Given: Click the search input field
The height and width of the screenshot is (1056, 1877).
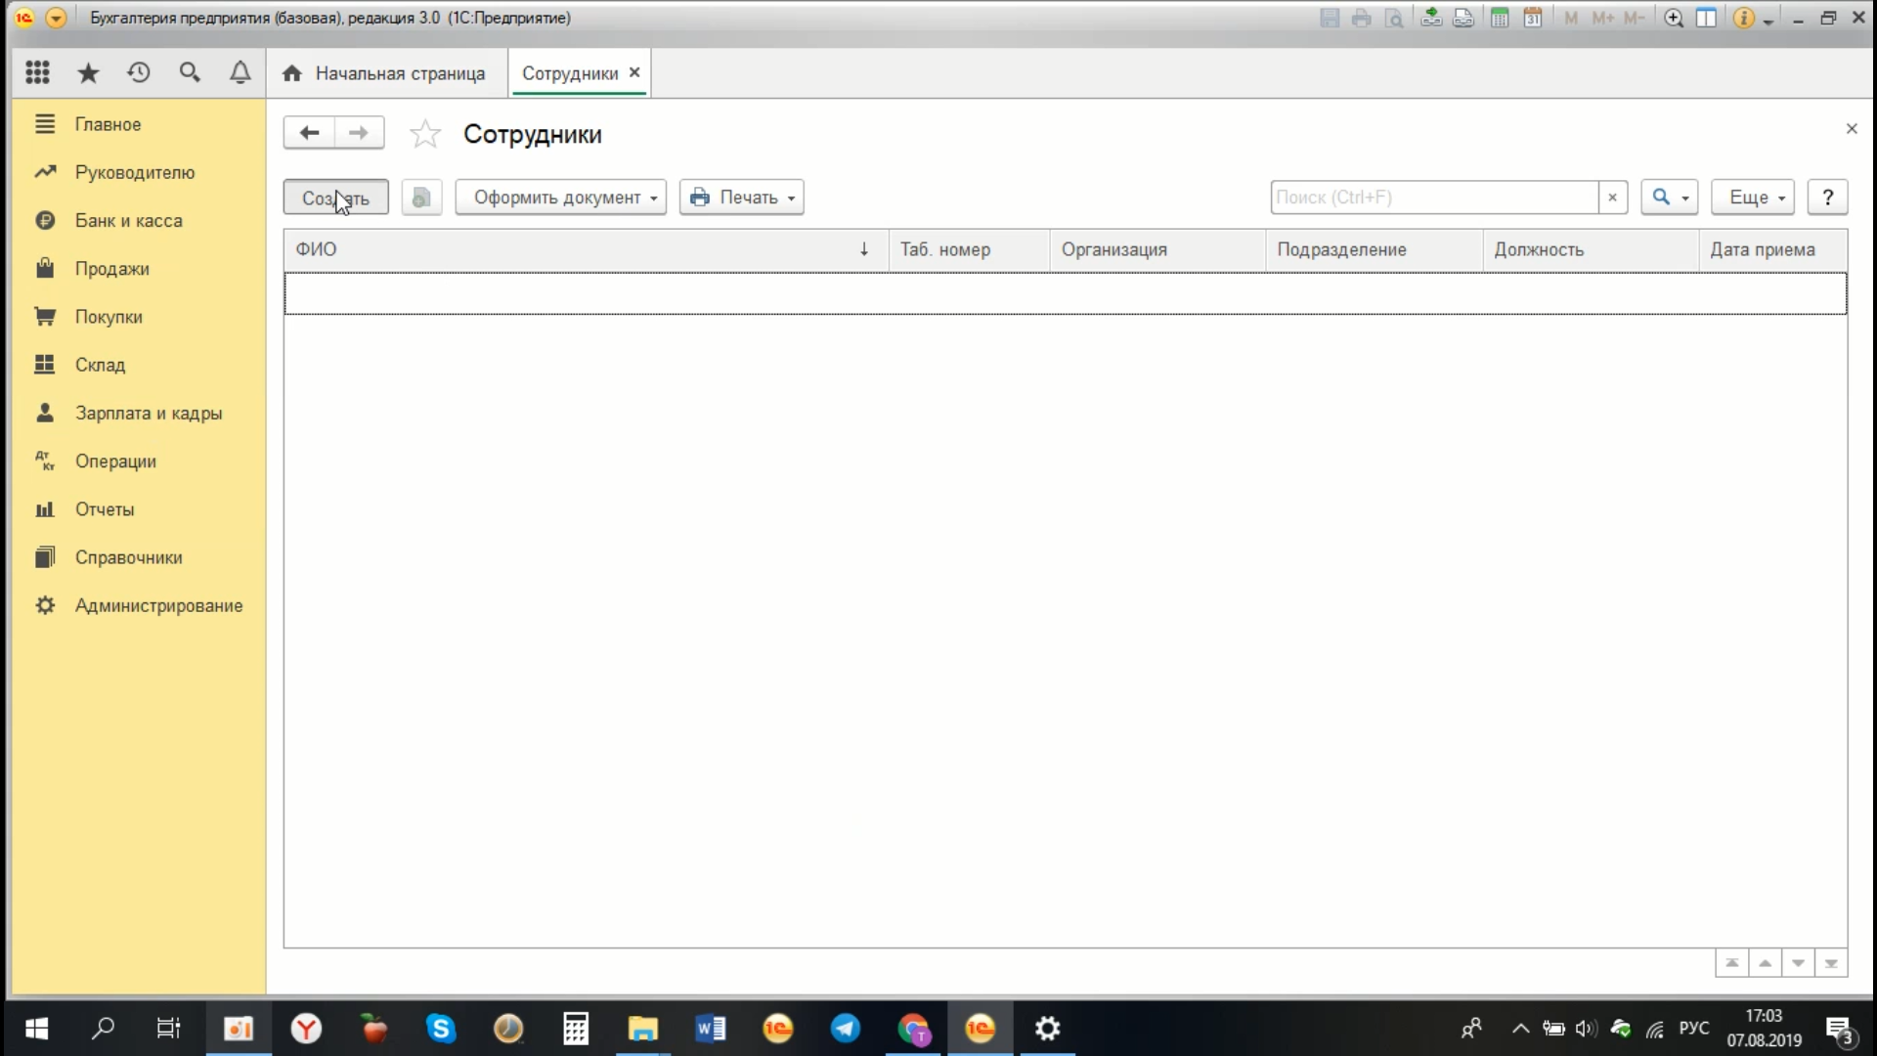Looking at the screenshot, I should click(x=1435, y=196).
